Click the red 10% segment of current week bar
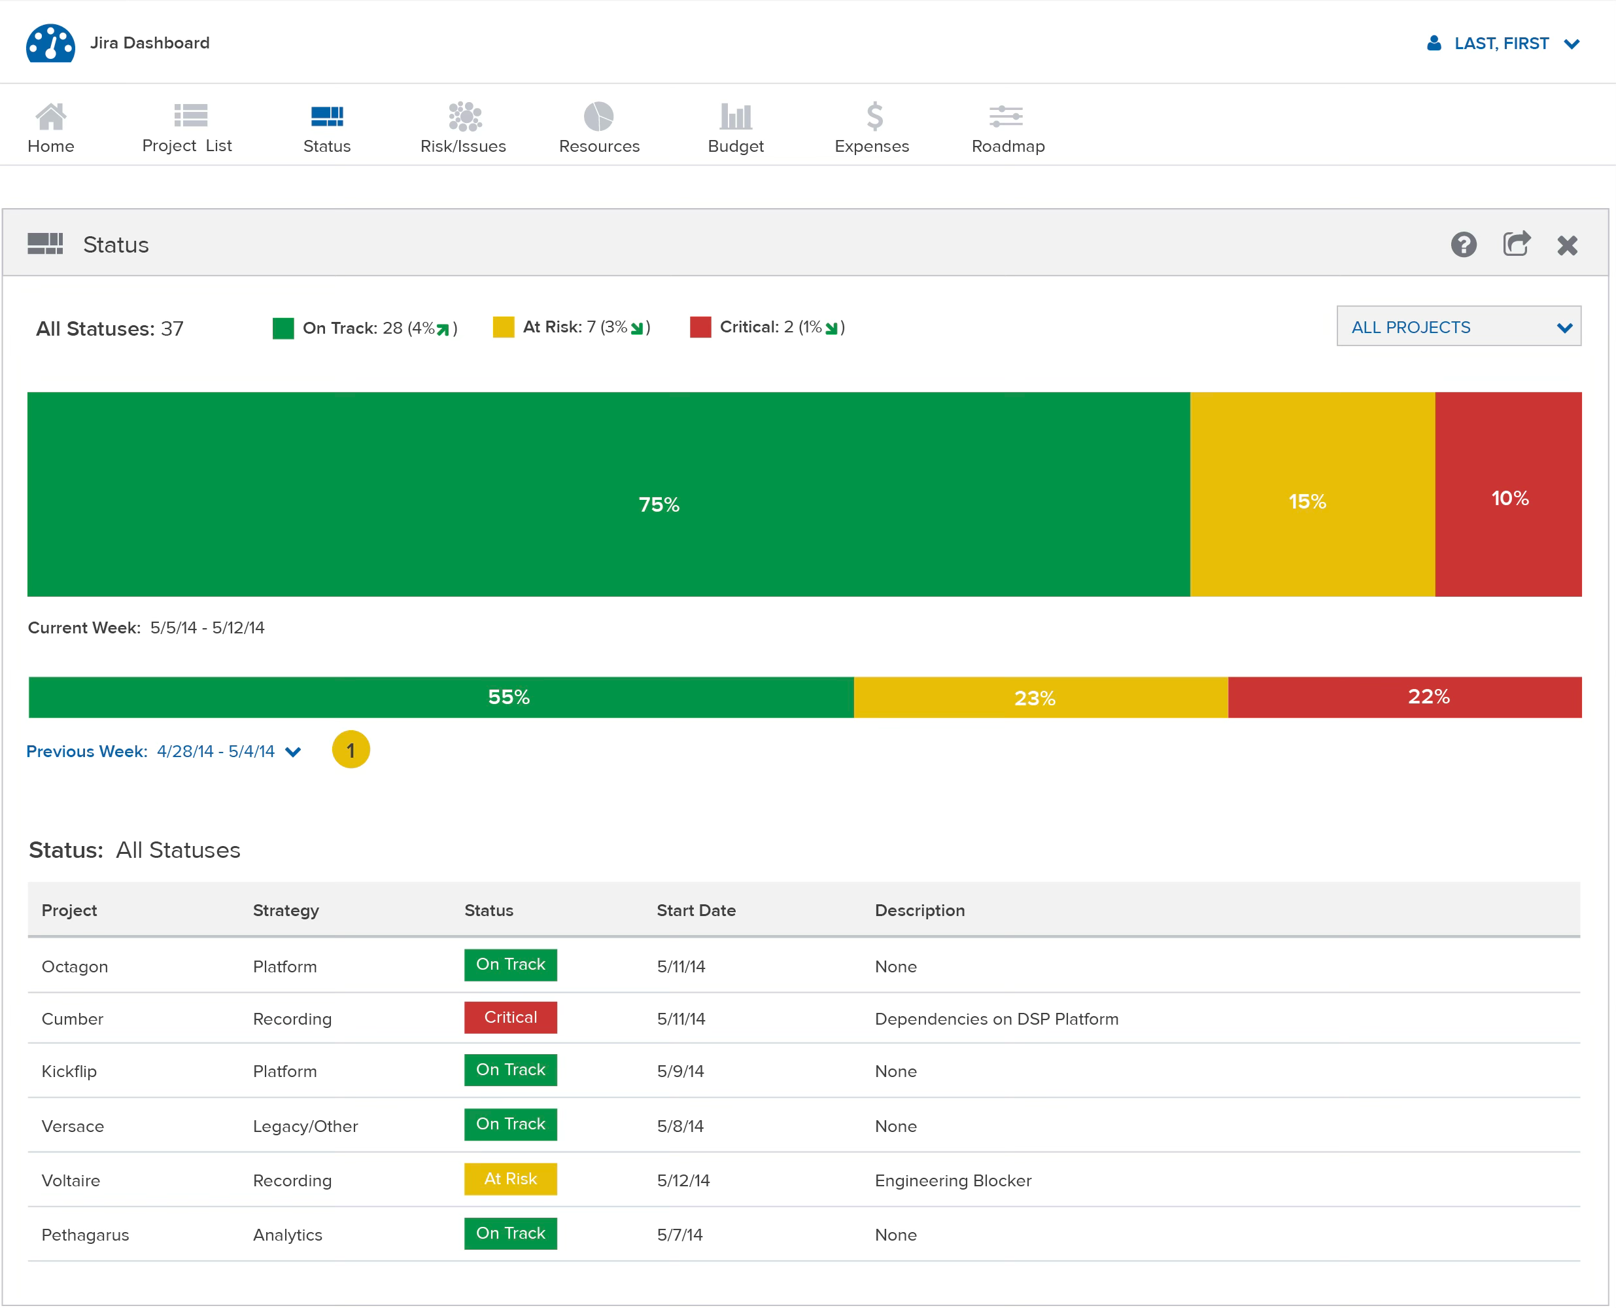The height and width of the screenshot is (1308, 1616). 1507,495
